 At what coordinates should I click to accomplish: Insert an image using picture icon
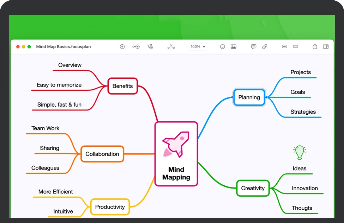pos(233,46)
